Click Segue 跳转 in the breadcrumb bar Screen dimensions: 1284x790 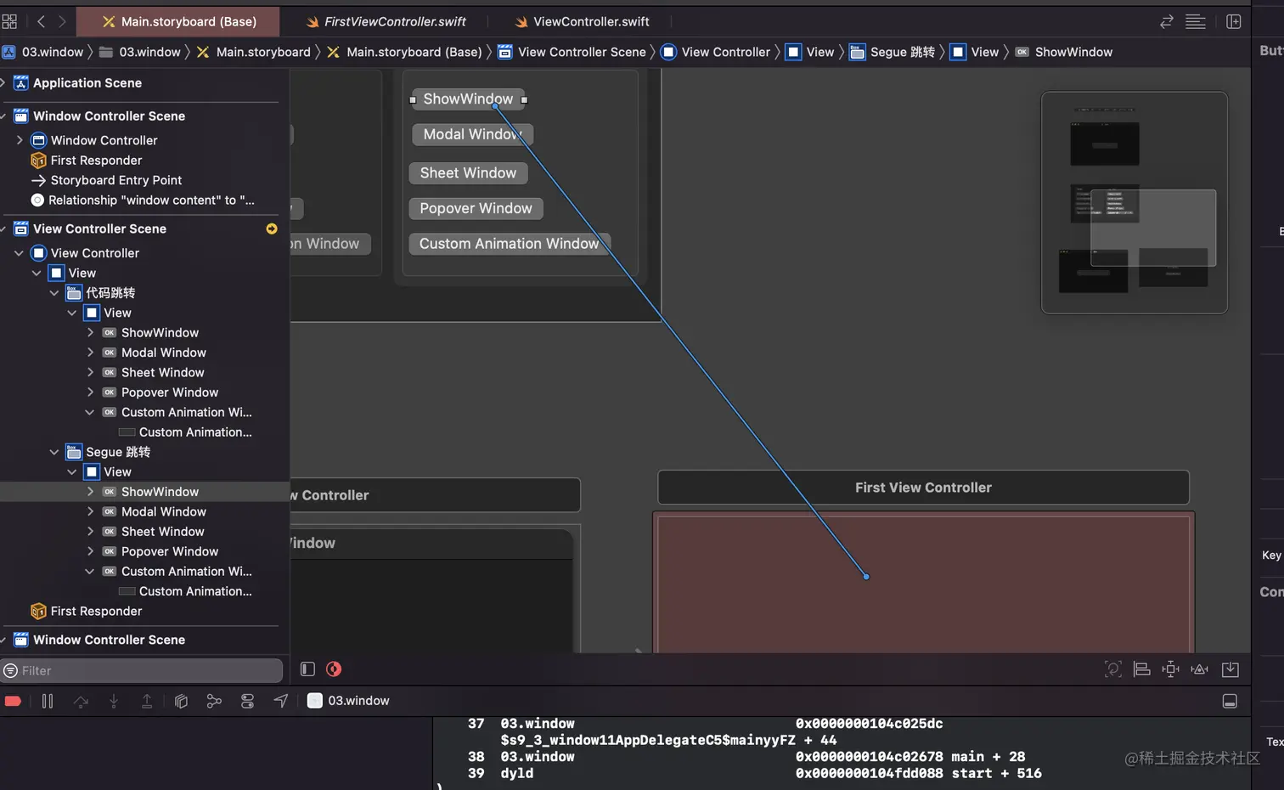point(892,52)
